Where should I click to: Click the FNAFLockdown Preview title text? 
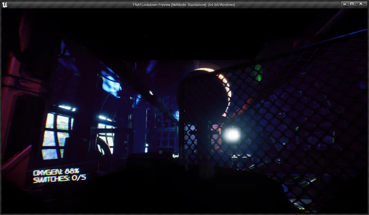[x=184, y=4]
